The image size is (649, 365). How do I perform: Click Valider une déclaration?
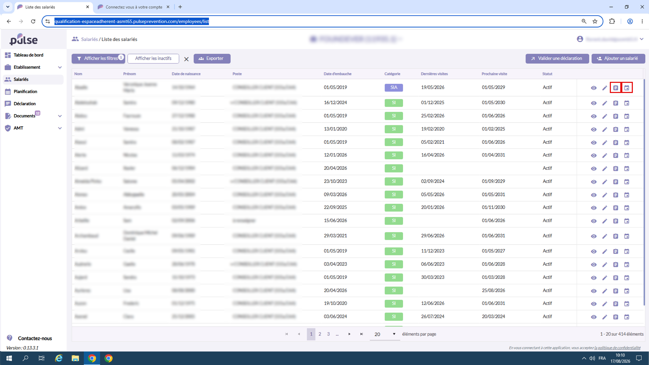click(x=557, y=58)
